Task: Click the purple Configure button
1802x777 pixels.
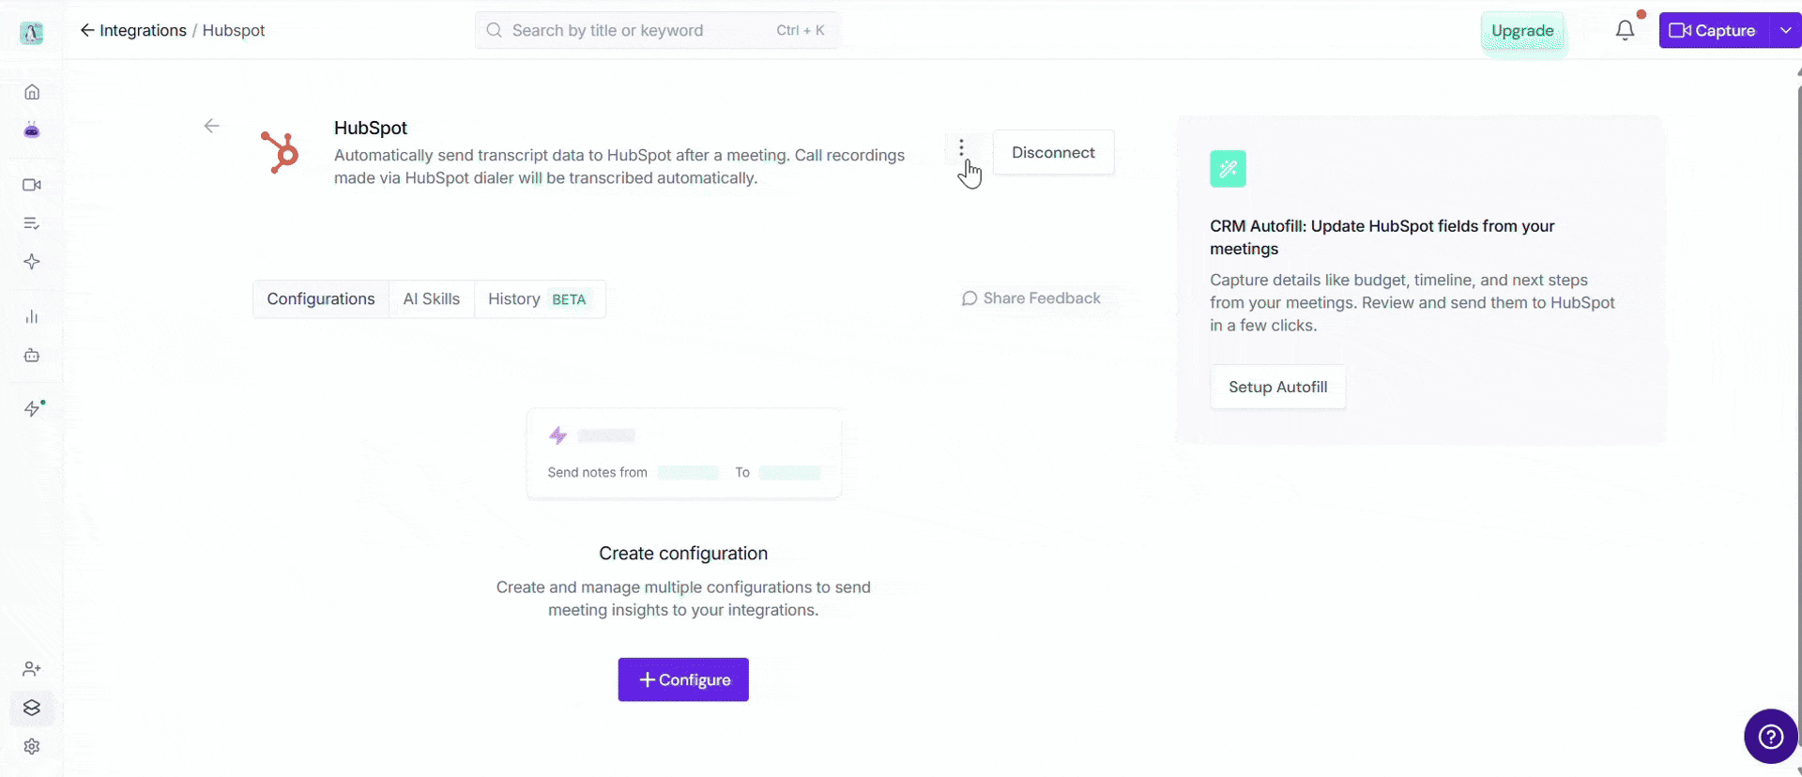Action: pos(683,679)
